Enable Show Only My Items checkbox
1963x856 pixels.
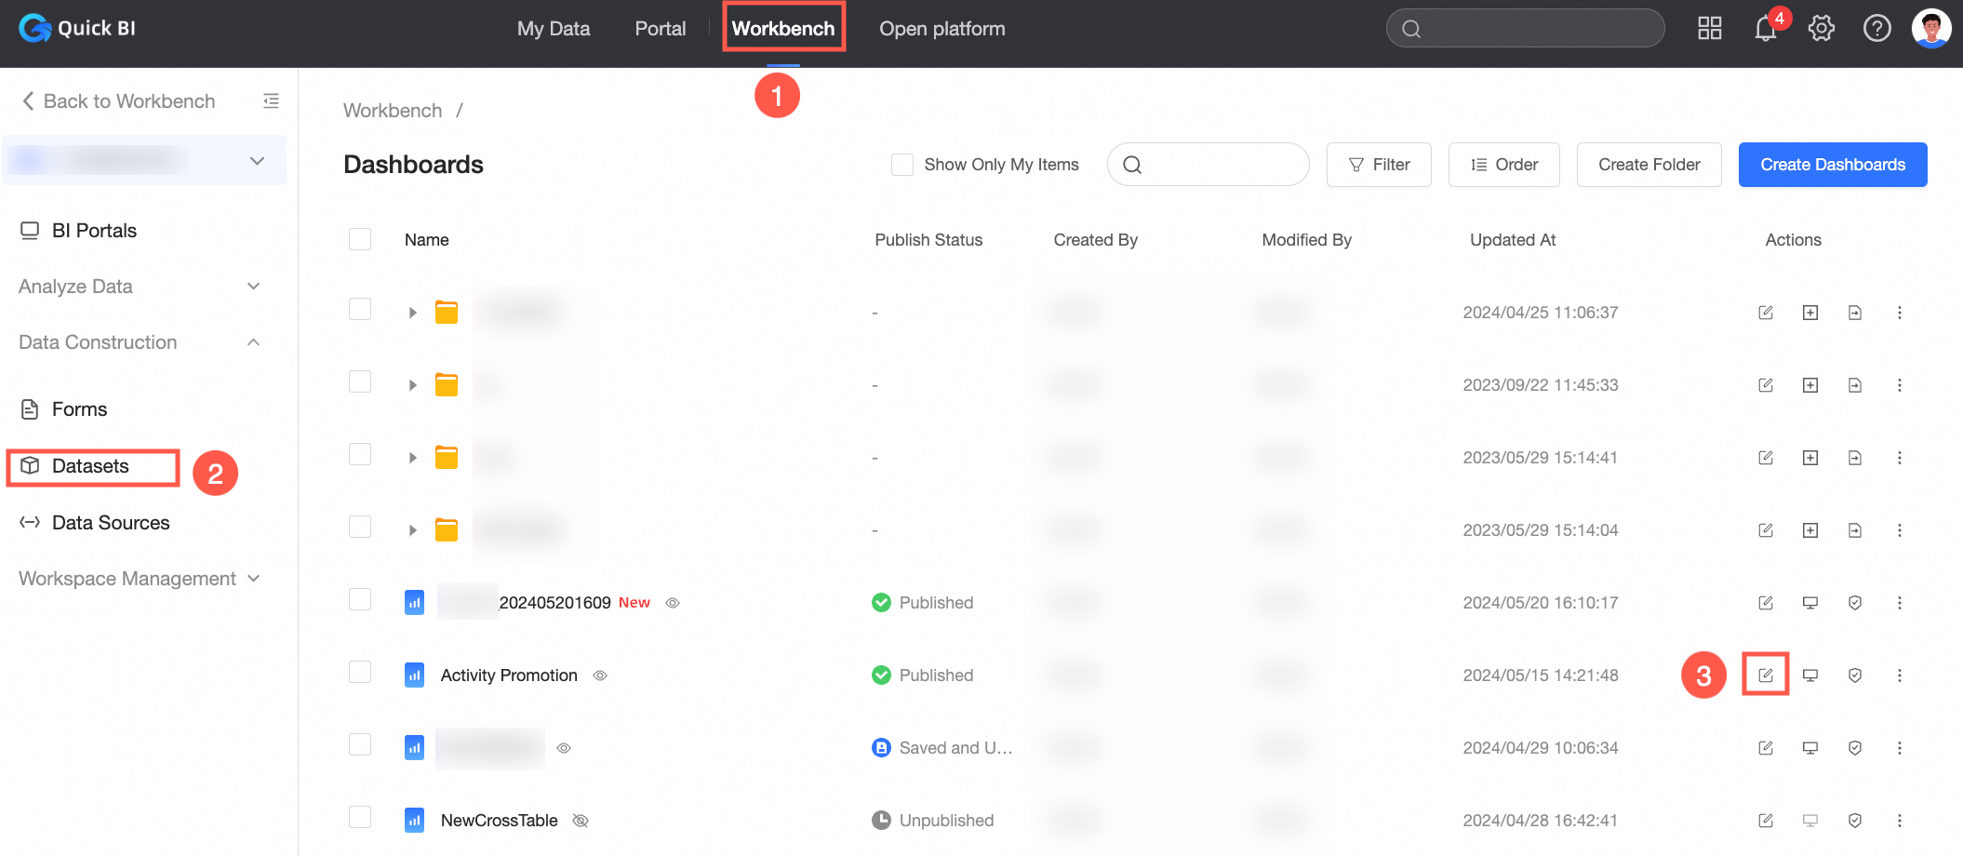click(x=902, y=165)
